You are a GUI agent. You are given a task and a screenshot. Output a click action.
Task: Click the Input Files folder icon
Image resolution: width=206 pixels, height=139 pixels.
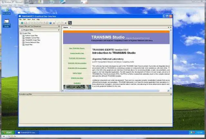[x=23, y=45]
